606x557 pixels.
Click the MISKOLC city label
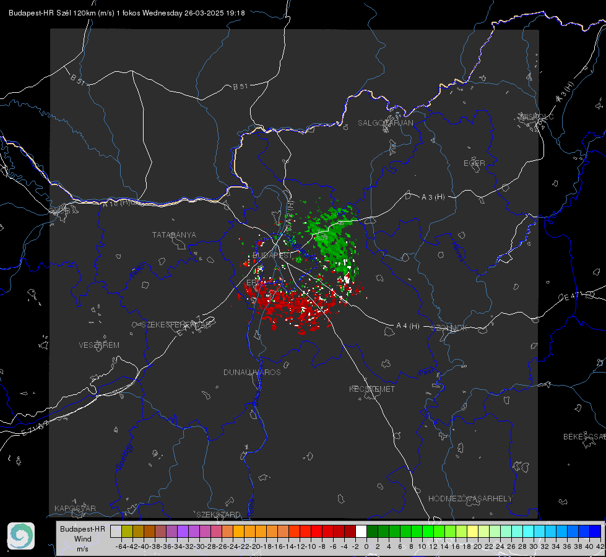point(537,116)
